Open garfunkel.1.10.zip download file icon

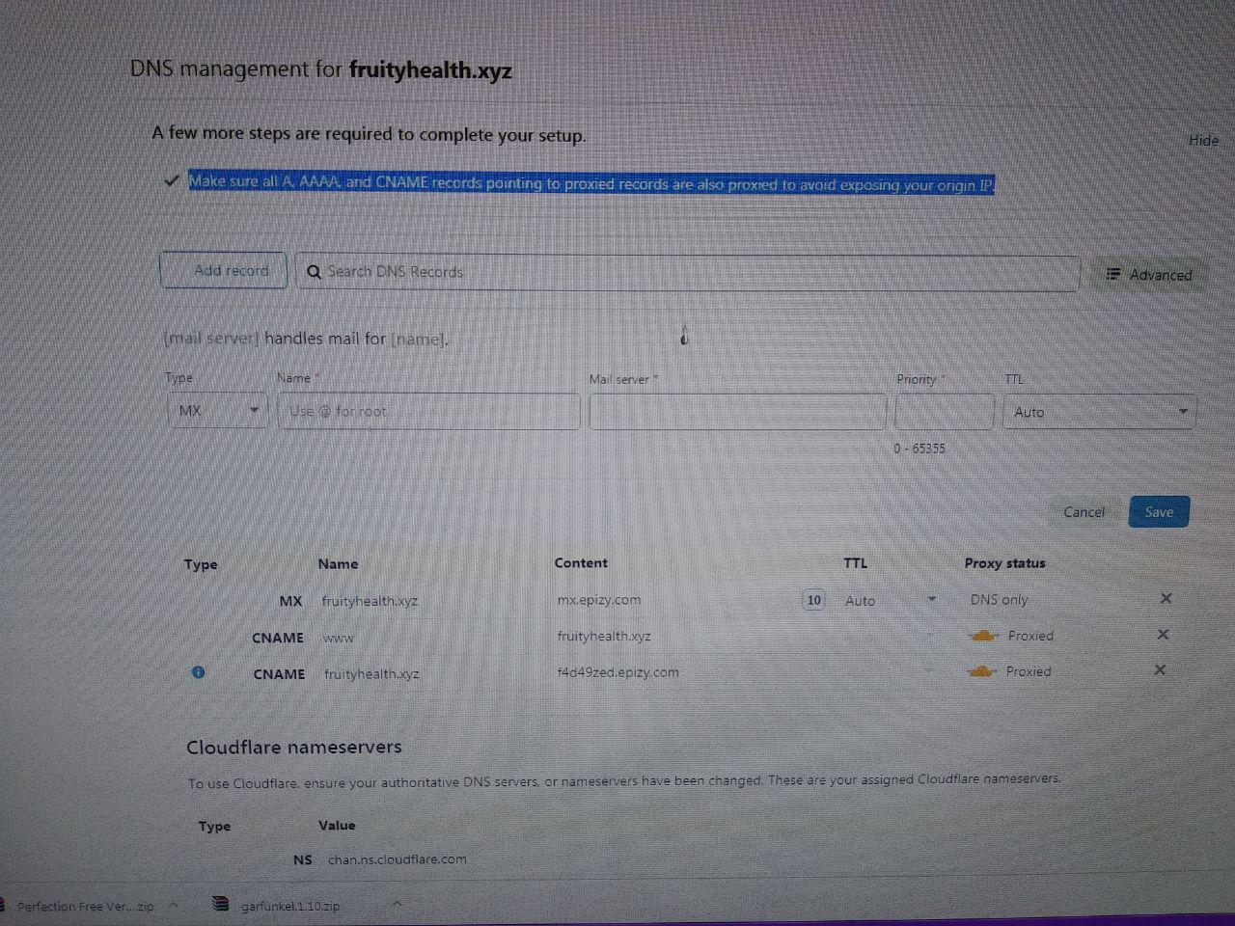(221, 905)
